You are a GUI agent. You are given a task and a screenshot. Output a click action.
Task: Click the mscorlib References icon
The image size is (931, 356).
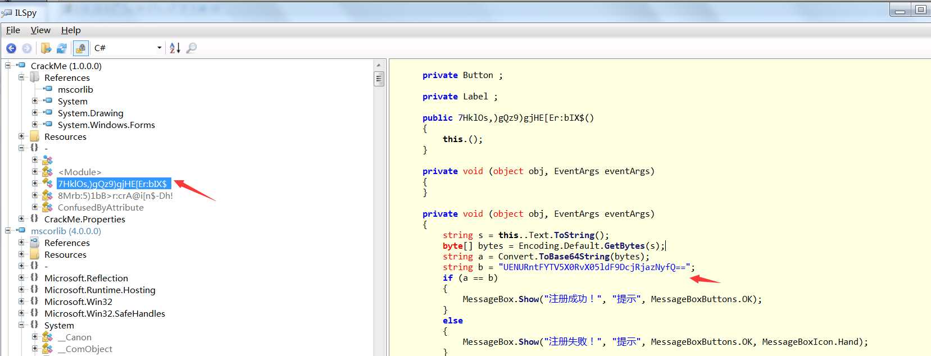pyautogui.click(x=34, y=243)
